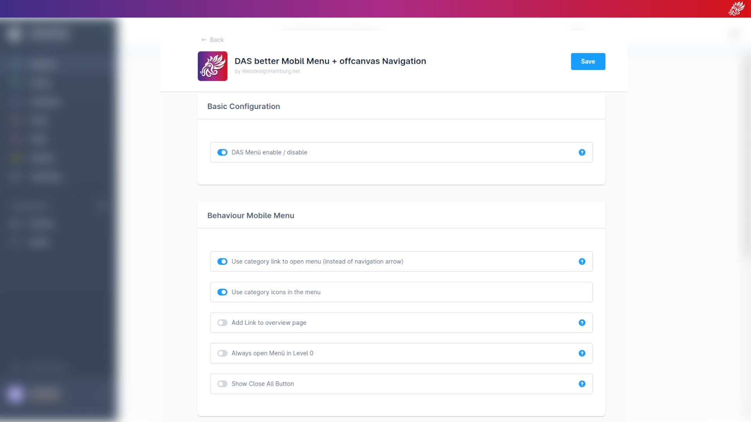Open WebdesignHamburg.net author link

tap(270, 71)
